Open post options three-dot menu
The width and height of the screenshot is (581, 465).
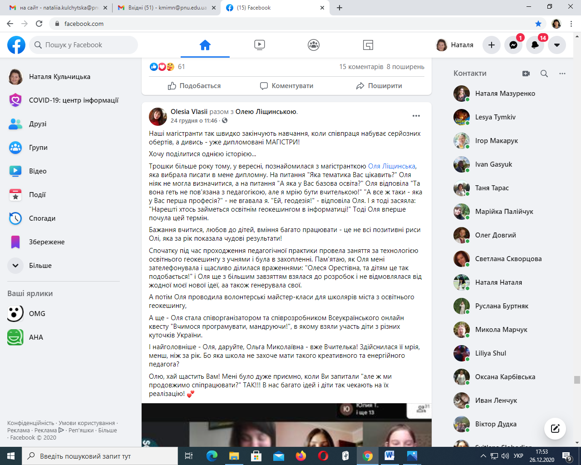tap(416, 116)
